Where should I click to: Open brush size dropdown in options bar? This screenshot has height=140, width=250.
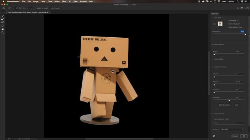[x=32, y=8]
